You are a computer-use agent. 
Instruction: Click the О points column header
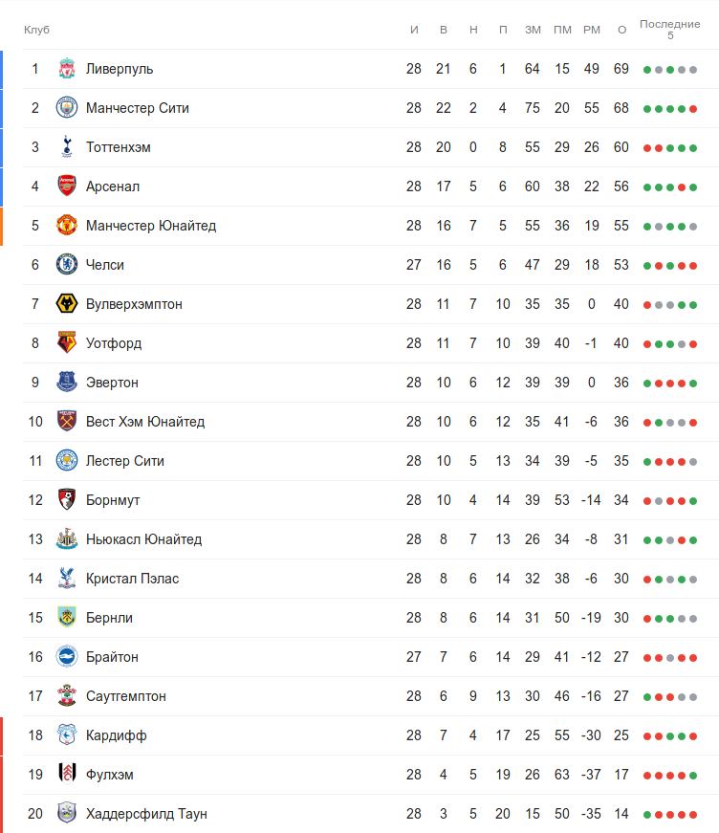621,30
